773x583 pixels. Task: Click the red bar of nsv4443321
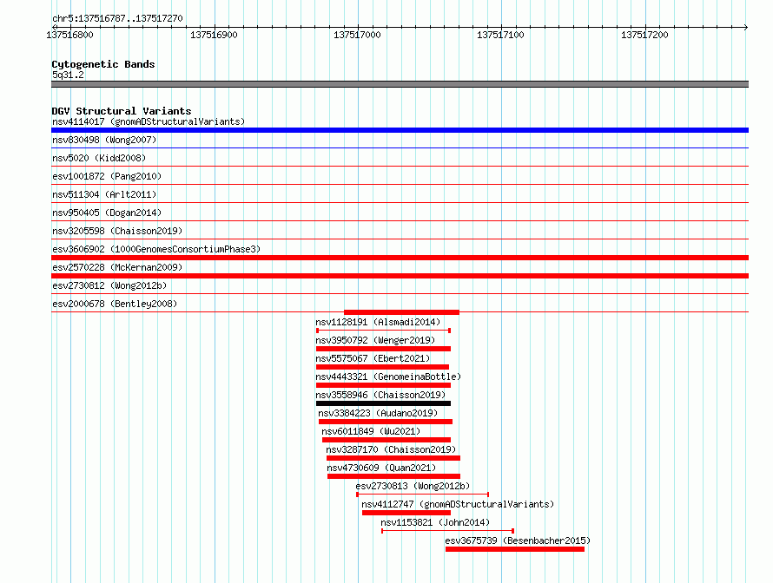(384, 385)
